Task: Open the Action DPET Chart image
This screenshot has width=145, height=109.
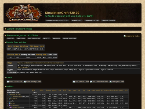Action: (x=15, y=82)
